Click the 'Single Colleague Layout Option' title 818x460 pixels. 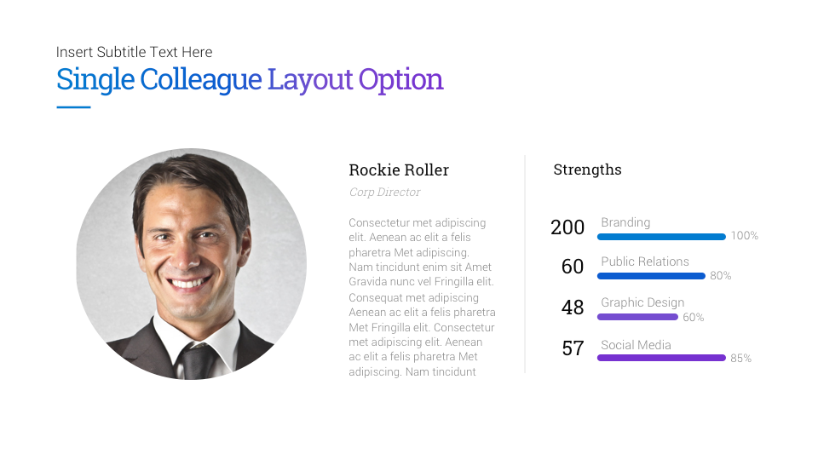pos(250,79)
